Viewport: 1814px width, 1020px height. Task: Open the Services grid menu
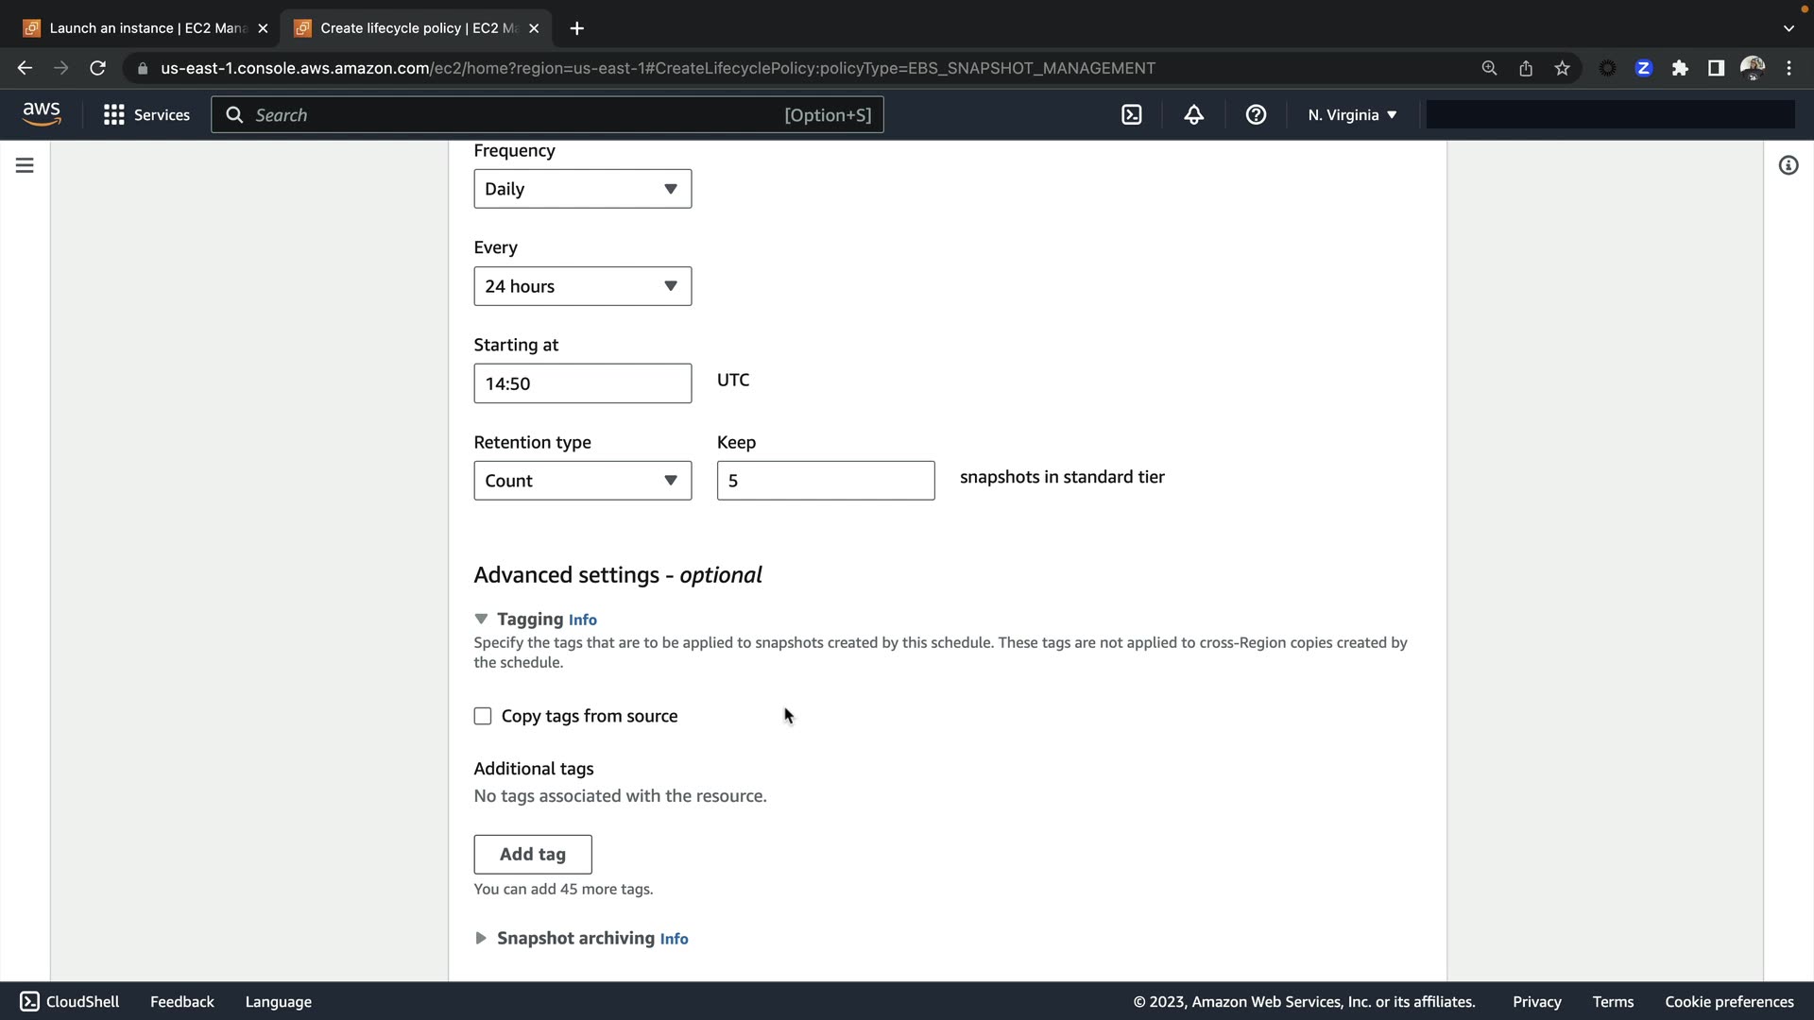coord(146,115)
